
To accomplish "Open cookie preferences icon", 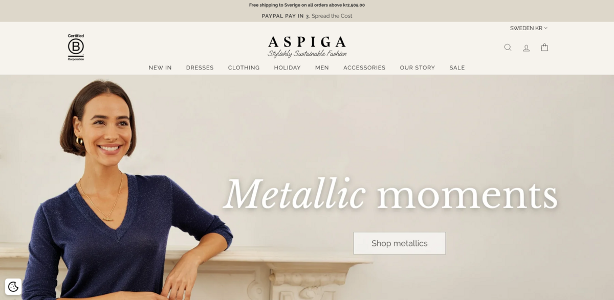I will tap(13, 287).
